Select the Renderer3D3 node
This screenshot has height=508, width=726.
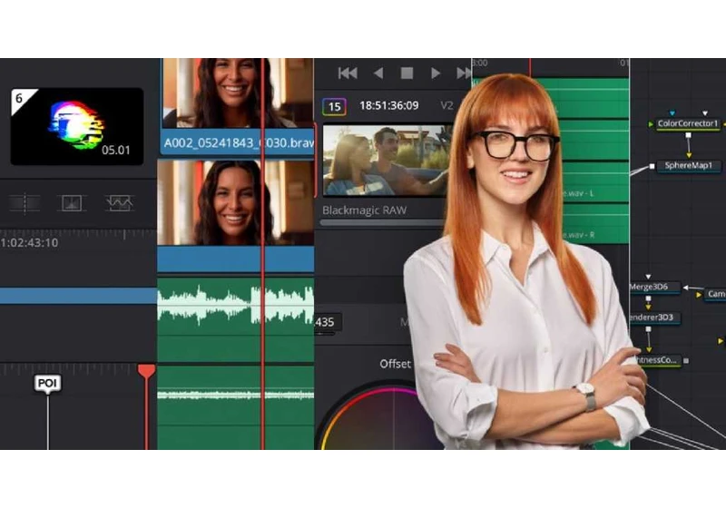pyautogui.click(x=654, y=317)
